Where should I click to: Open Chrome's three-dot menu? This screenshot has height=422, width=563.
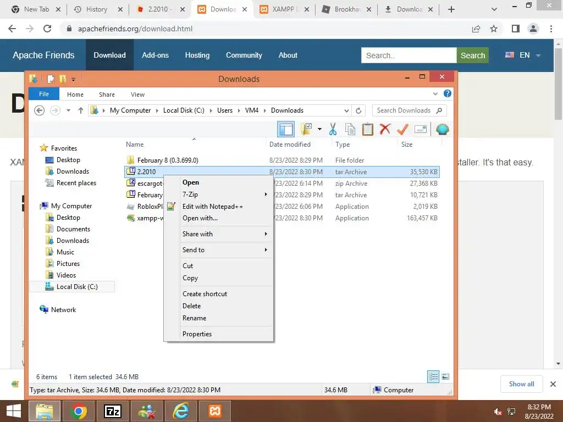click(x=551, y=29)
